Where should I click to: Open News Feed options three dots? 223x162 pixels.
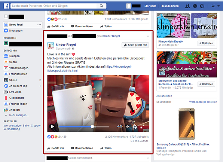coord(39,25)
